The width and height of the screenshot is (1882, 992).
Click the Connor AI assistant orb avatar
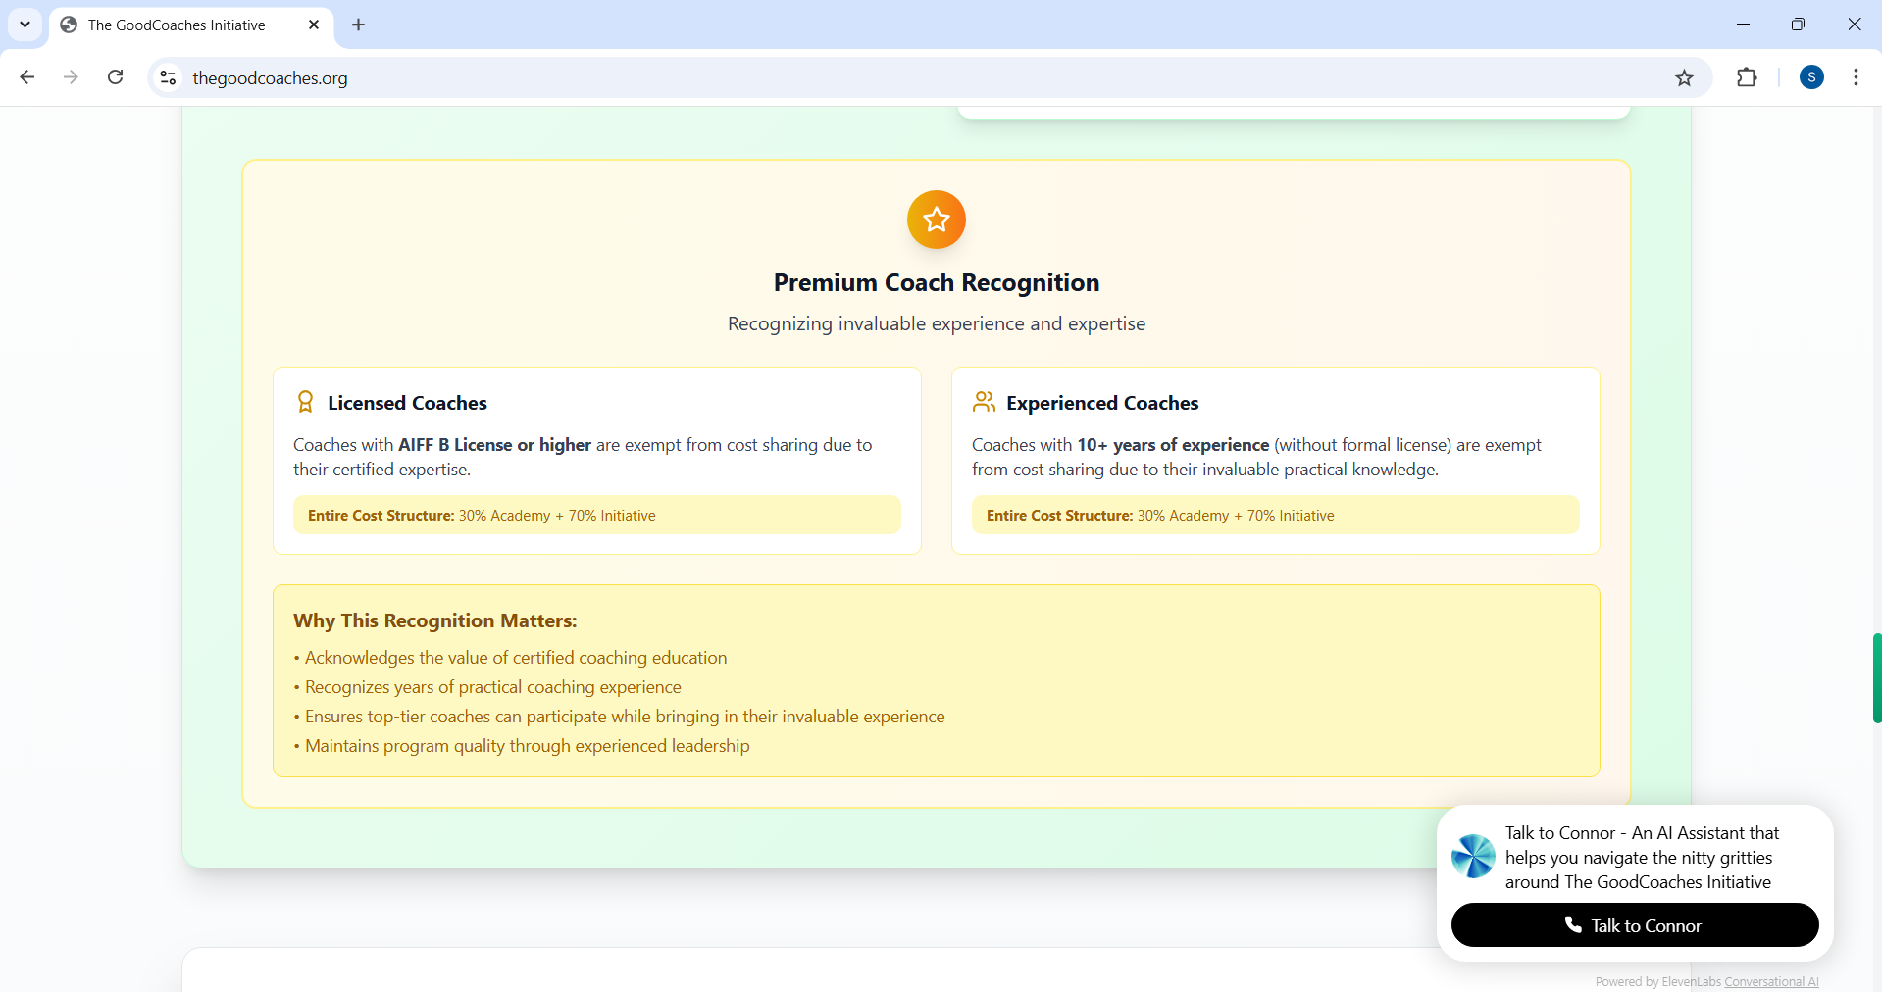[x=1473, y=857]
